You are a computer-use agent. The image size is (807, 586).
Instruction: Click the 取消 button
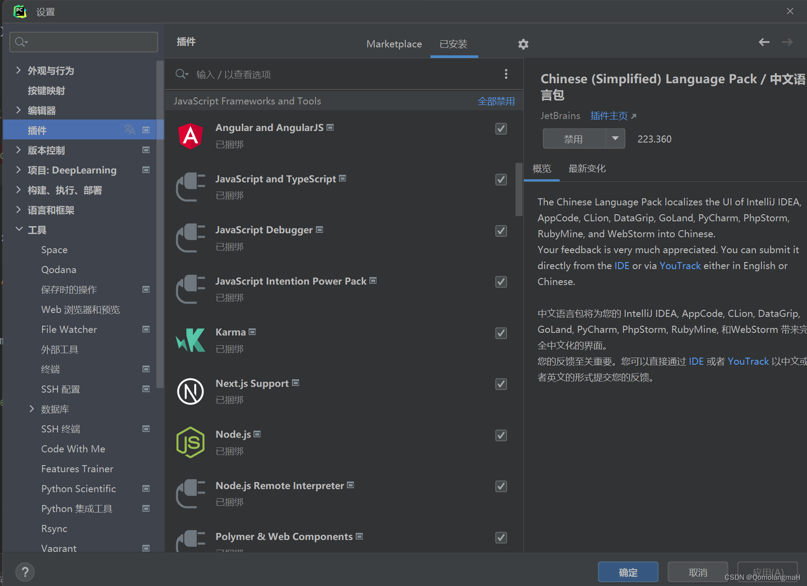698,572
